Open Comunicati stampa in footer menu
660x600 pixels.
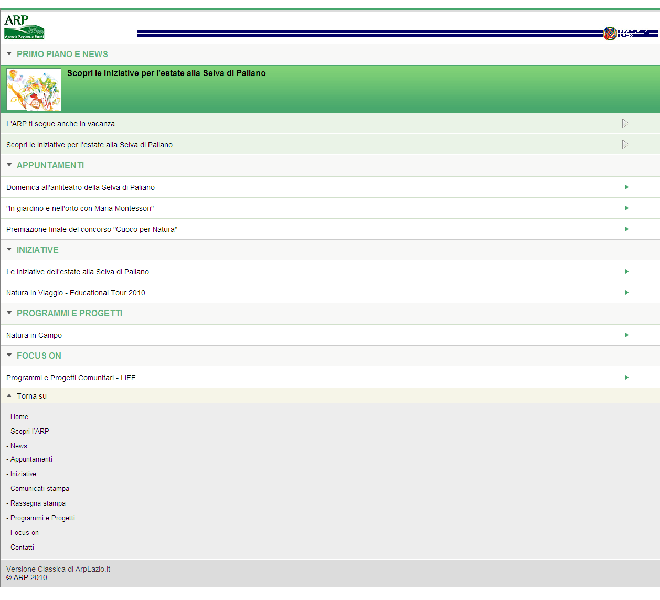(40, 489)
